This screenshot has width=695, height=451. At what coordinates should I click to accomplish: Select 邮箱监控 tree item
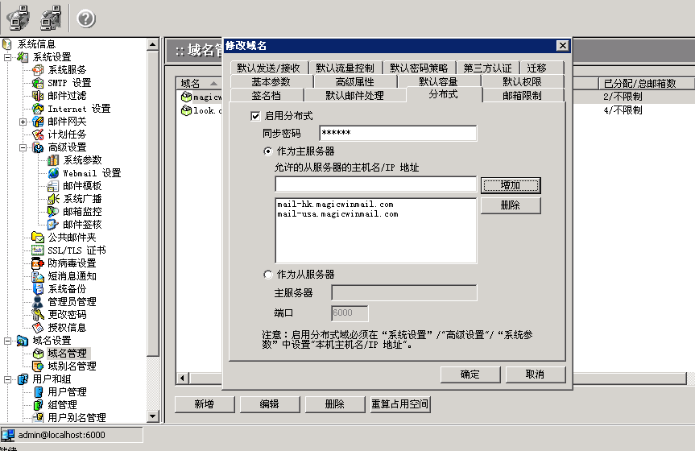tap(82, 212)
